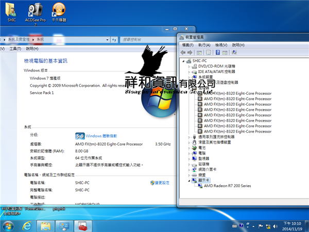309x232 pixels.
Task: Go back using Device Manager's back arrow
Action: point(183,53)
